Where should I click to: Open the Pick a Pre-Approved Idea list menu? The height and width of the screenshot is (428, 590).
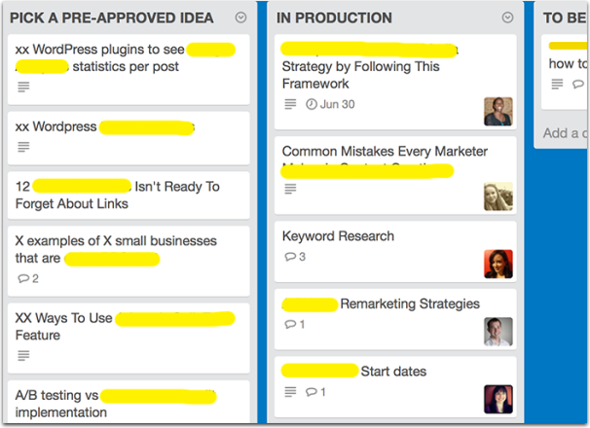[241, 18]
